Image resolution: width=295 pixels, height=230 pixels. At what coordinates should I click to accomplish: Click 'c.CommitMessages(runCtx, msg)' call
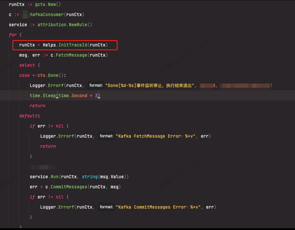tap(83, 187)
